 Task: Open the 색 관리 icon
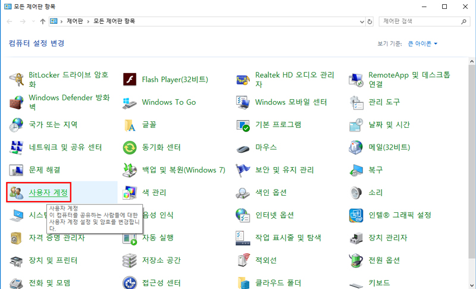[x=130, y=193]
